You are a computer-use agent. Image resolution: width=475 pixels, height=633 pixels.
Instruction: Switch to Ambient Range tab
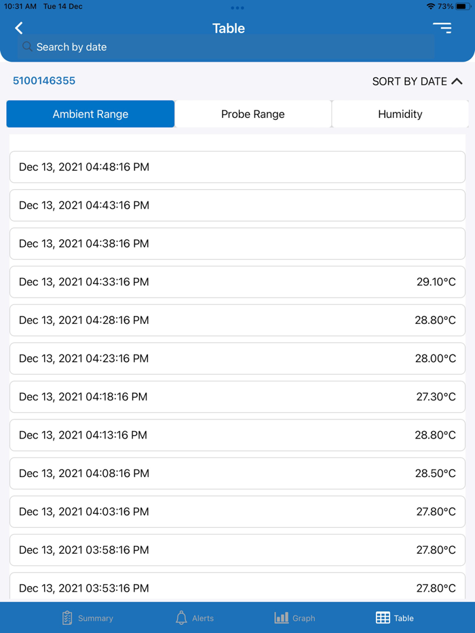[x=90, y=114]
